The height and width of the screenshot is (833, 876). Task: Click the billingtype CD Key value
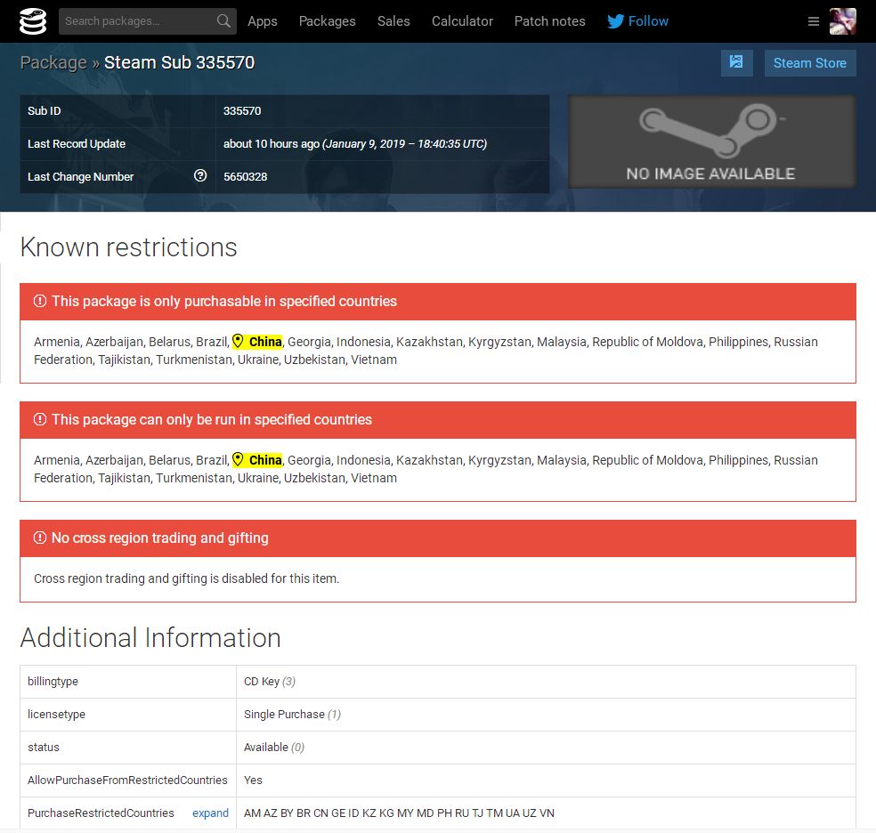[270, 681]
